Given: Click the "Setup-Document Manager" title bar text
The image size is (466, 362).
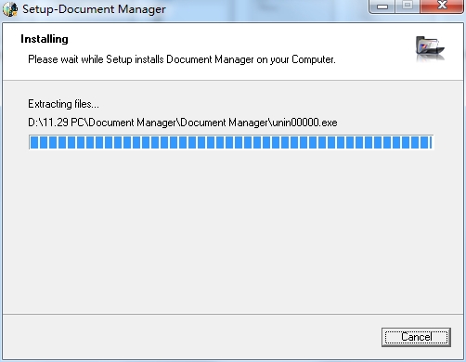Looking at the screenshot, I should (94, 9).
